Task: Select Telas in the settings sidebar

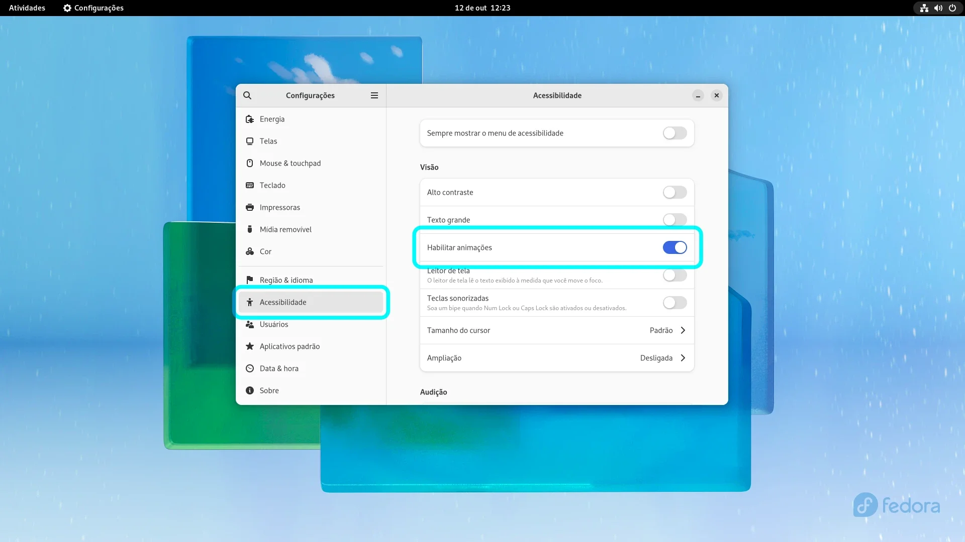Action: coord(311,141)
